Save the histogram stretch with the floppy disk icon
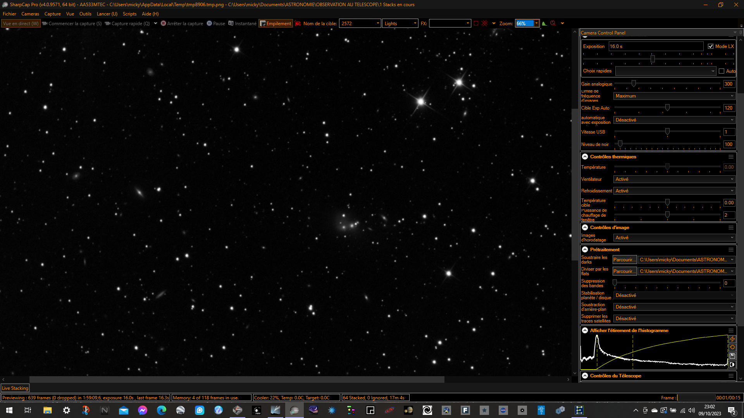744x418 pixels. click(x=732, y=356)
